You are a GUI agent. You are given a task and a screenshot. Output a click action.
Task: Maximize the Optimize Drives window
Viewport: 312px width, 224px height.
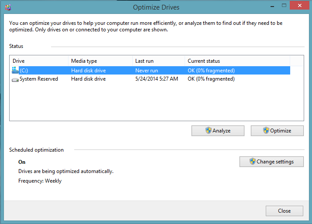284,5
